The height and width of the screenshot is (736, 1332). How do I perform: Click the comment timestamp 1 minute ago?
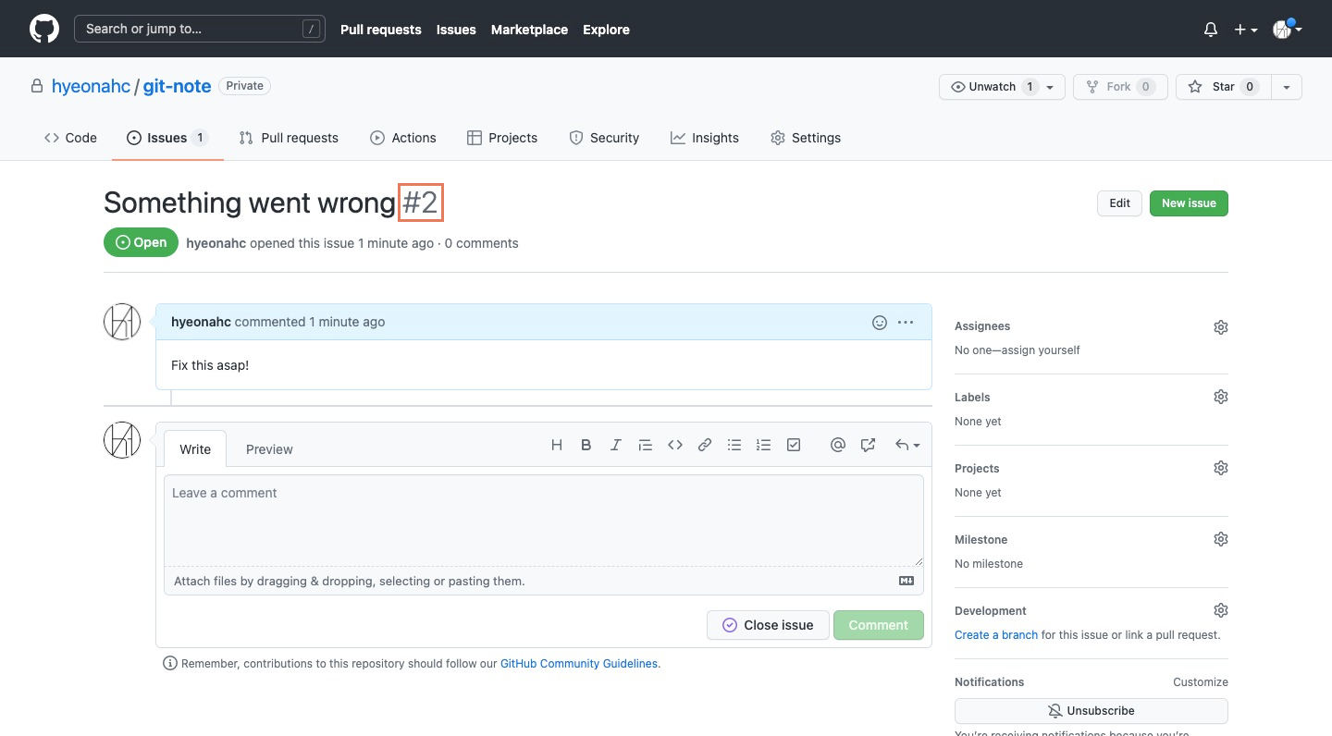(347, 322)
